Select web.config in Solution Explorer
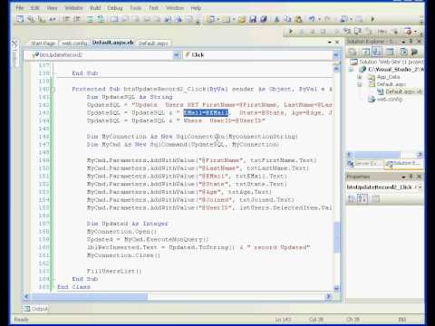This screenshot has width=435, height=326. pos(390,99)
